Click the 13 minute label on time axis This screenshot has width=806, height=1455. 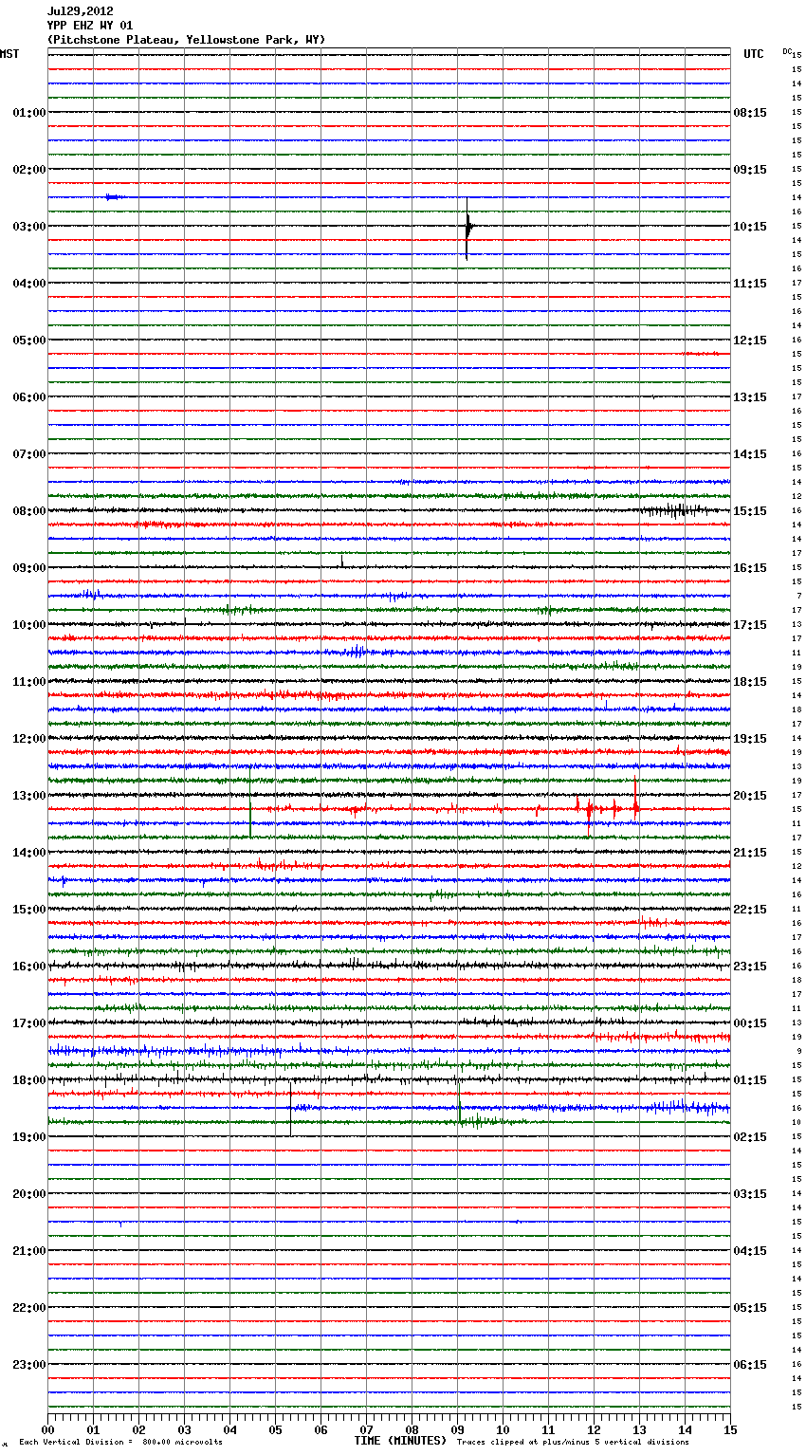coord(639,1429)
